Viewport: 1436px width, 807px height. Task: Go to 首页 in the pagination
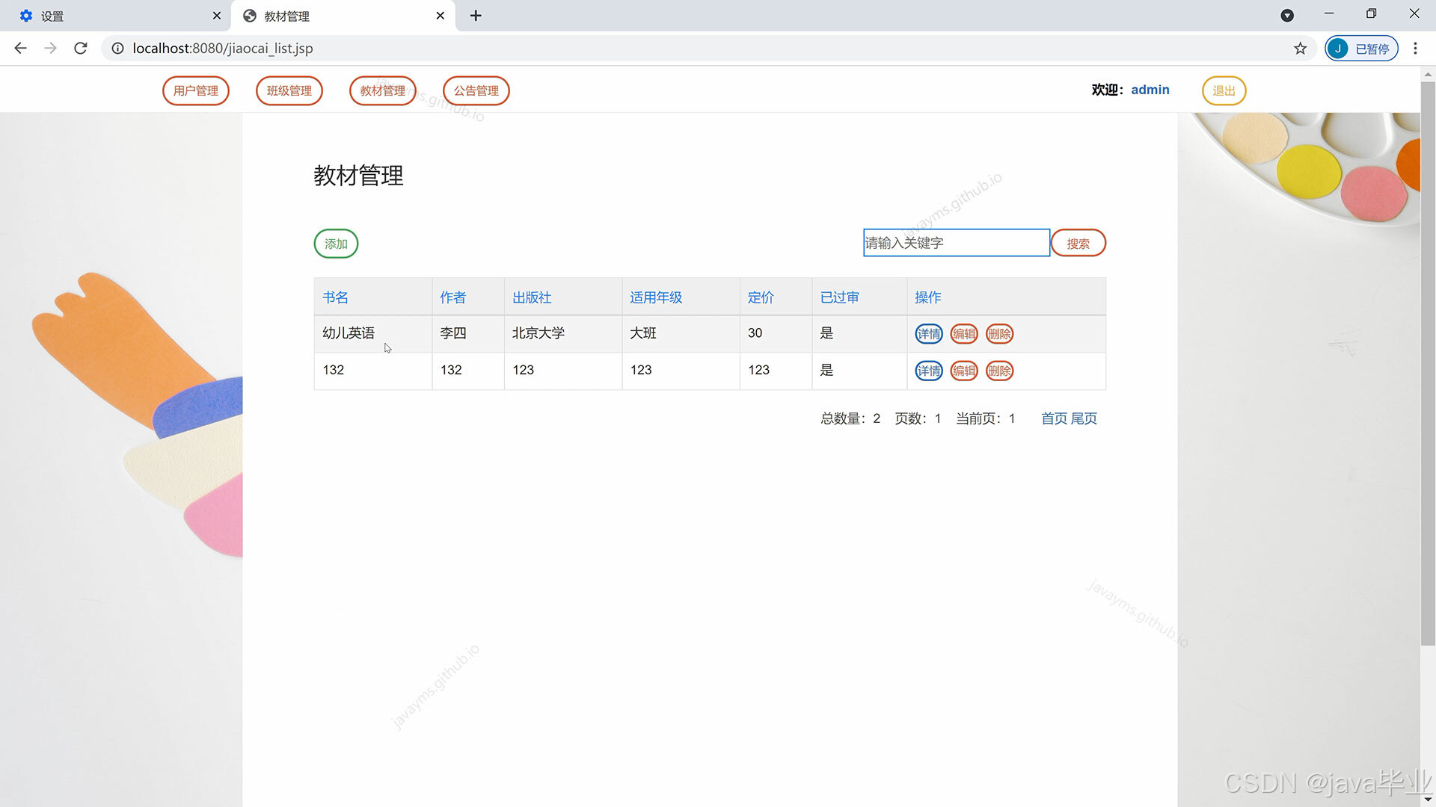pyautogui.click(x=1055, y=418)
